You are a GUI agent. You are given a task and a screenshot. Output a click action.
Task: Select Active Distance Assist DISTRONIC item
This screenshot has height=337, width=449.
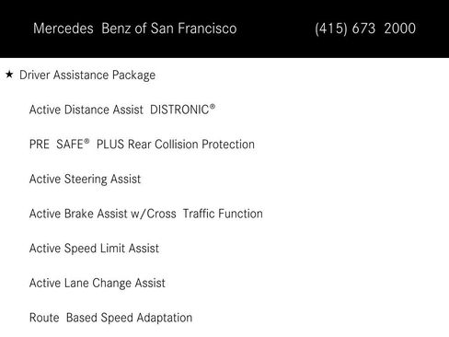122,110
